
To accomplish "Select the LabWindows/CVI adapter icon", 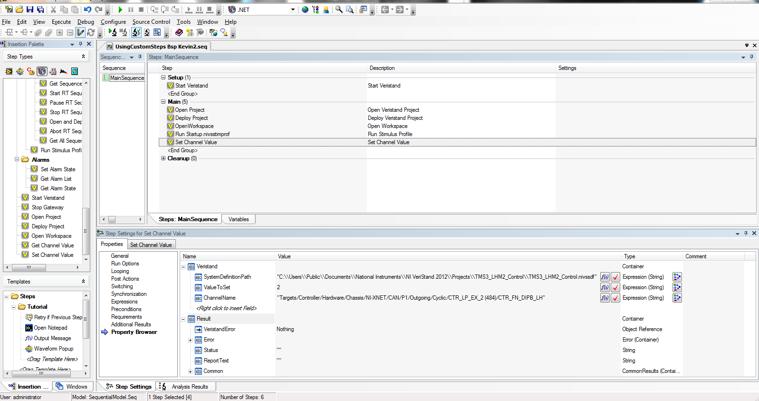I will [20, 71].
